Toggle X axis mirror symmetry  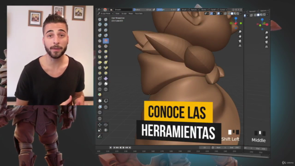[x=236, y=10]
